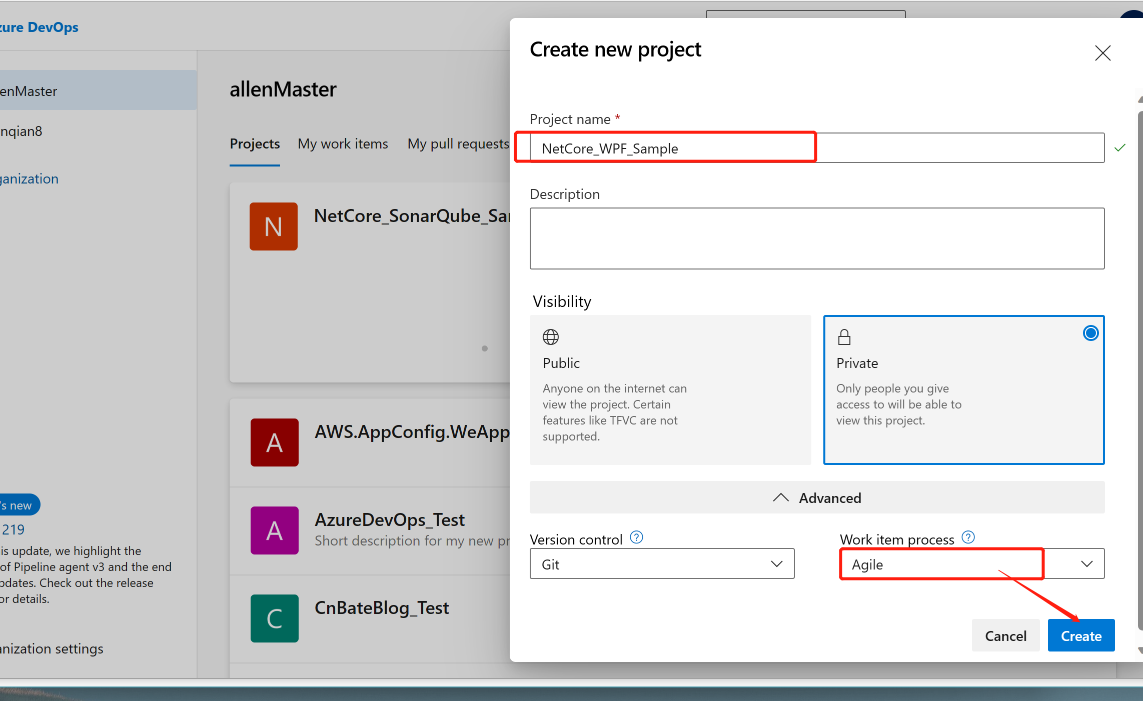The image size is (1143, 701).
Task: Click the purple AzureDevOps_Test project avatar
Action: tap(274, 530)
